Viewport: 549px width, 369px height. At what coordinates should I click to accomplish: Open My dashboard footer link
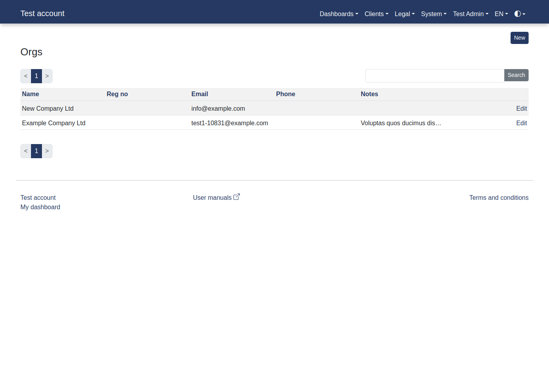(40, 207)
